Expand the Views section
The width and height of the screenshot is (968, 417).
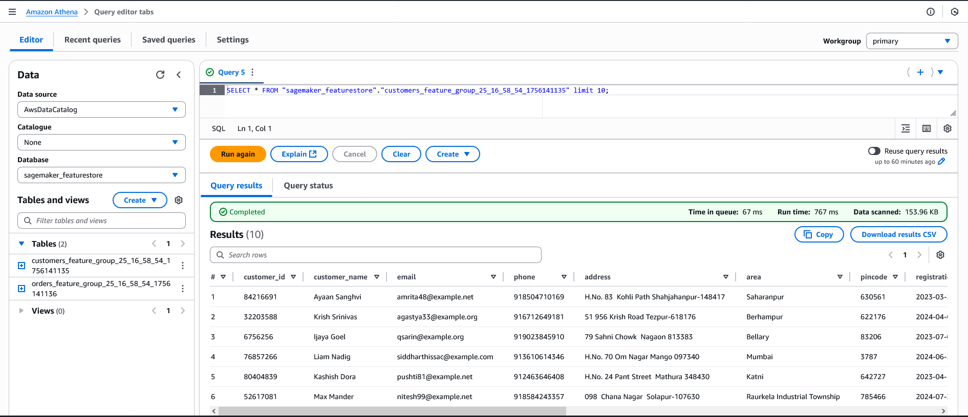pos(21,311)
